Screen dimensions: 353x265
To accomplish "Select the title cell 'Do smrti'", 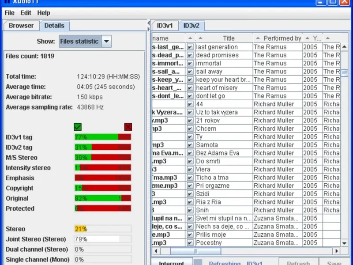I will pos(224,161).
